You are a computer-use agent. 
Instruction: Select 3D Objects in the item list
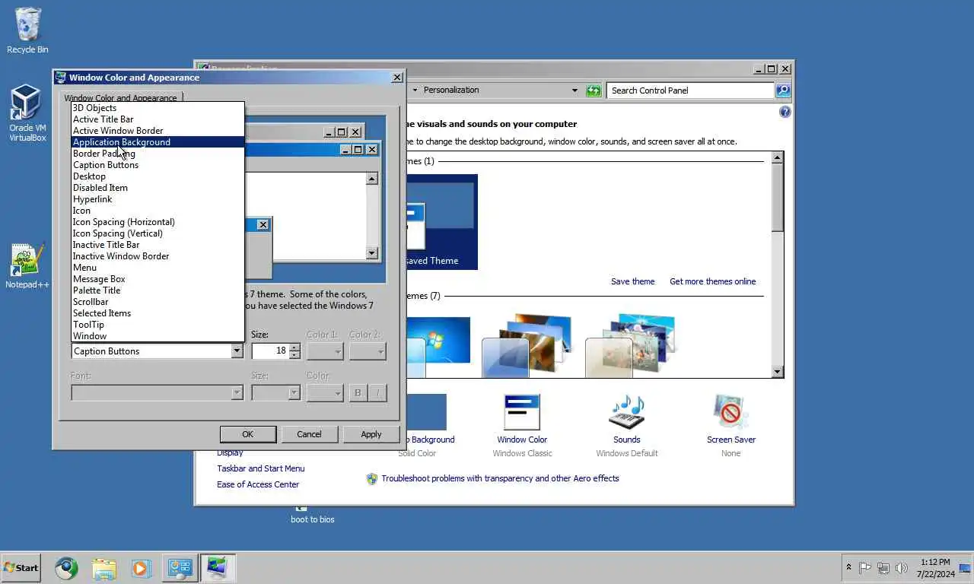click(x=158, y=108)
